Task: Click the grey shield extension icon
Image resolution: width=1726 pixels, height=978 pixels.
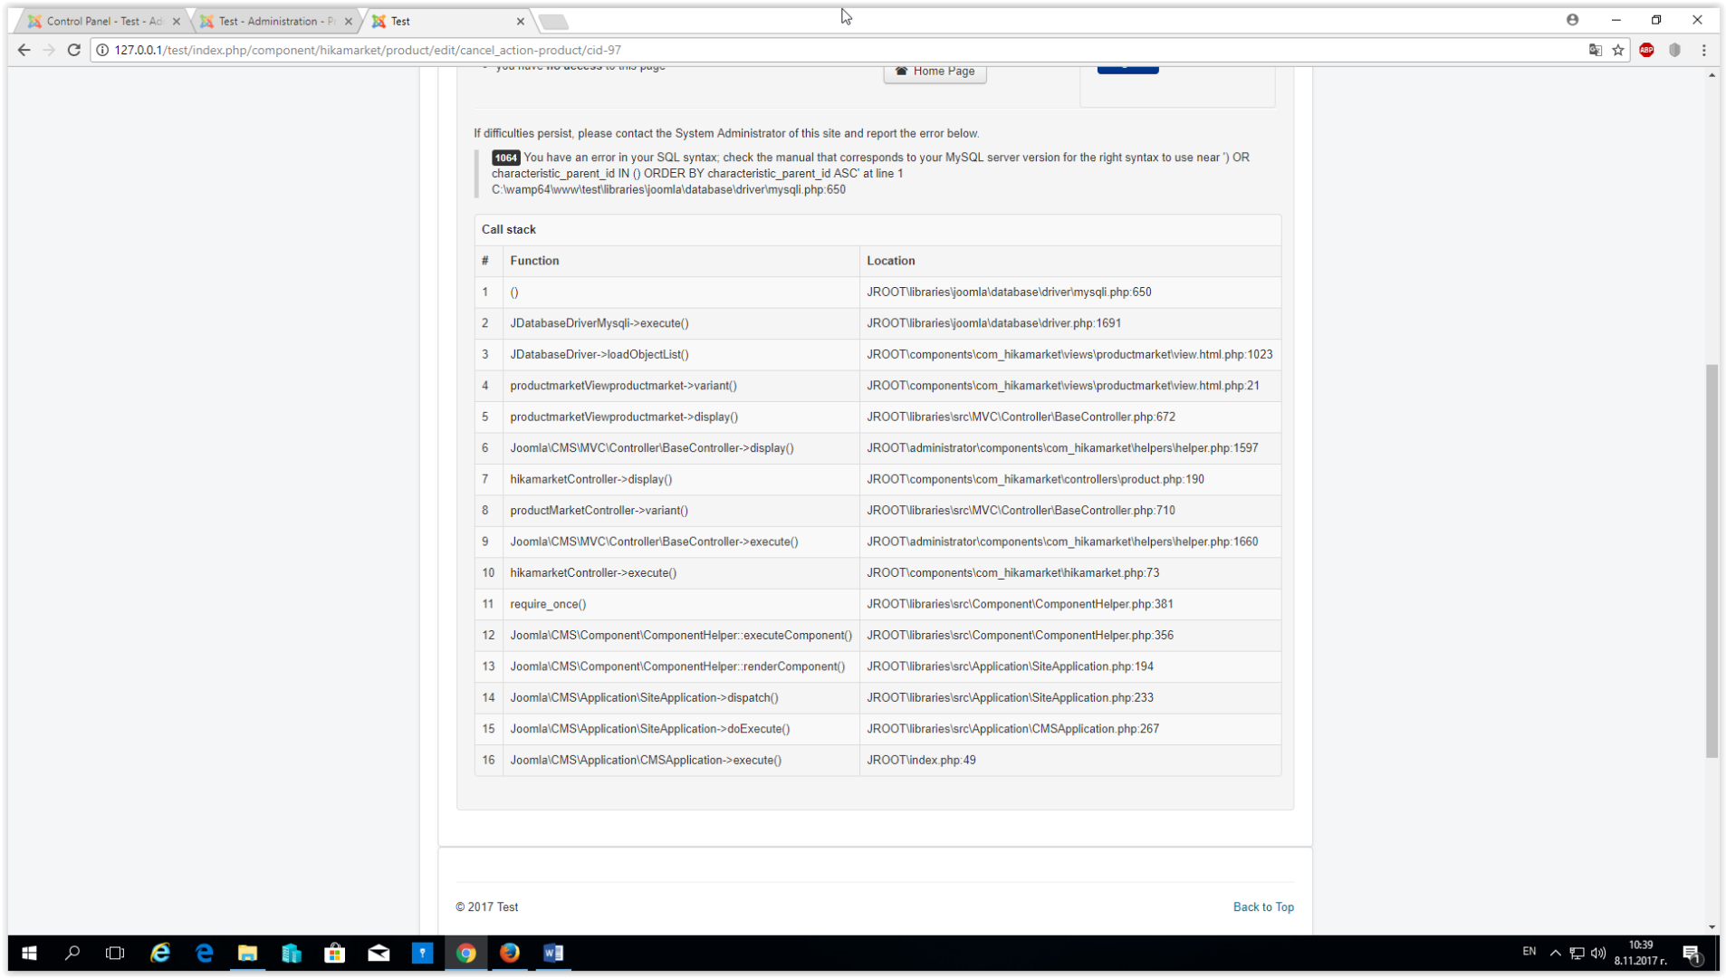Action: tap(1675, 50)
